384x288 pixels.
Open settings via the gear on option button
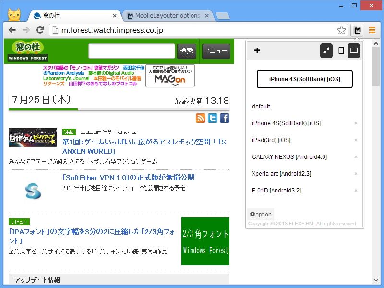(x=260, y=214)
